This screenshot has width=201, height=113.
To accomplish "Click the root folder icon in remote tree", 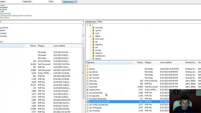I will pyautogui.click(x=90, y=25).
